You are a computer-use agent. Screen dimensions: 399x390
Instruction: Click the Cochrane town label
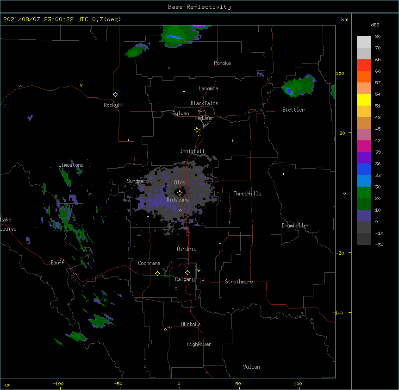[x=149, y=263]
